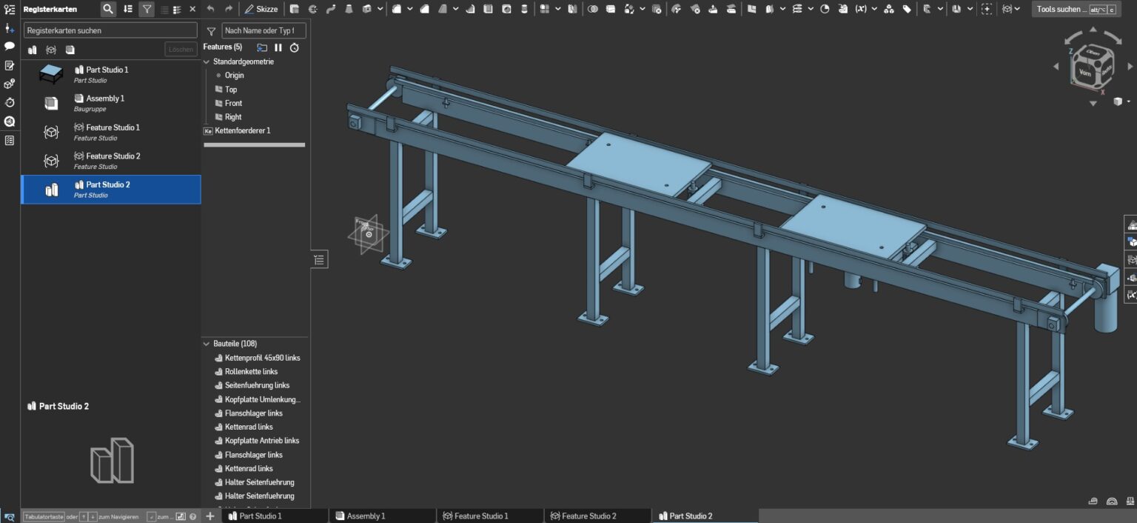1137x523 pixels.
Task: Open the comments speech bubble icon
Action: (10, 47)
